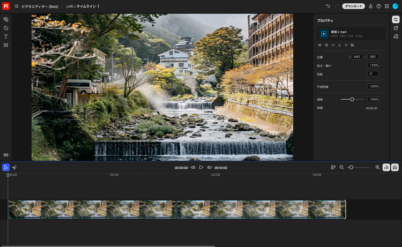Toggle timeline snapping magnet button

pos(395,167)
